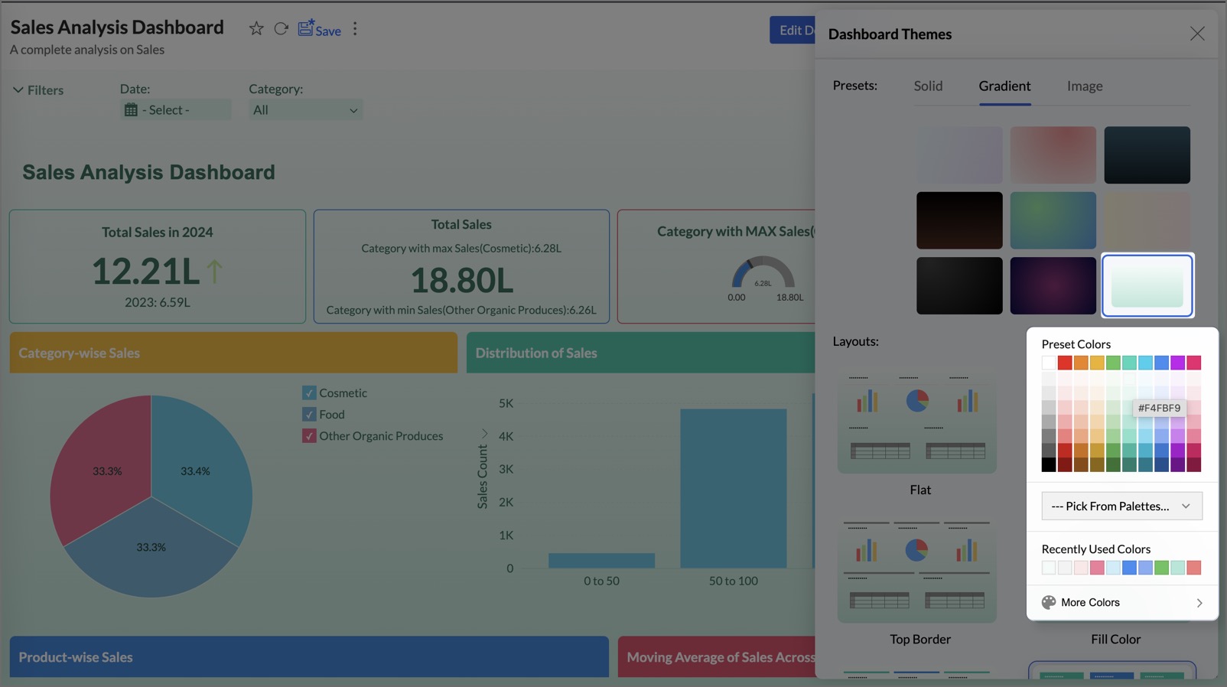Open the Category filter dropdown
This screenshot has width=1227, height=687.
305,110
